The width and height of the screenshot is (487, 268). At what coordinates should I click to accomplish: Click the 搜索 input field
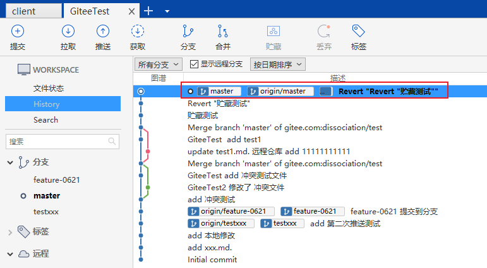(x=57, y=142)
